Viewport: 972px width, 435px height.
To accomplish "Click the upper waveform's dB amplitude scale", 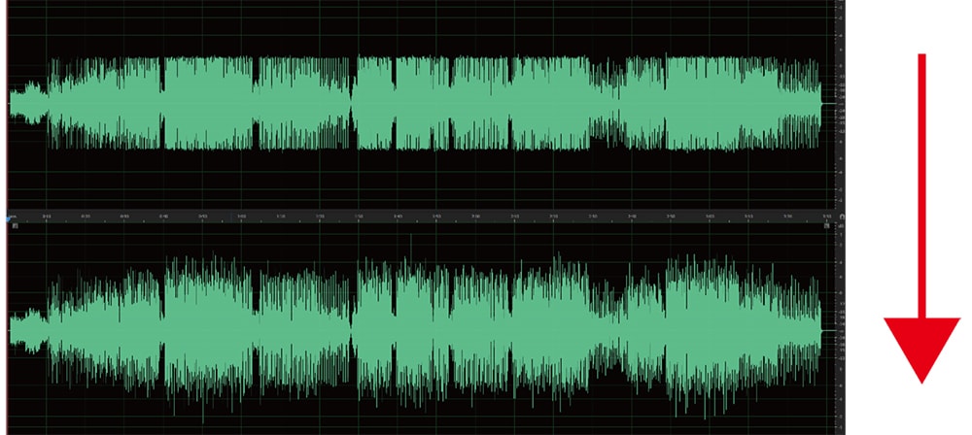I will pos(839,103).
